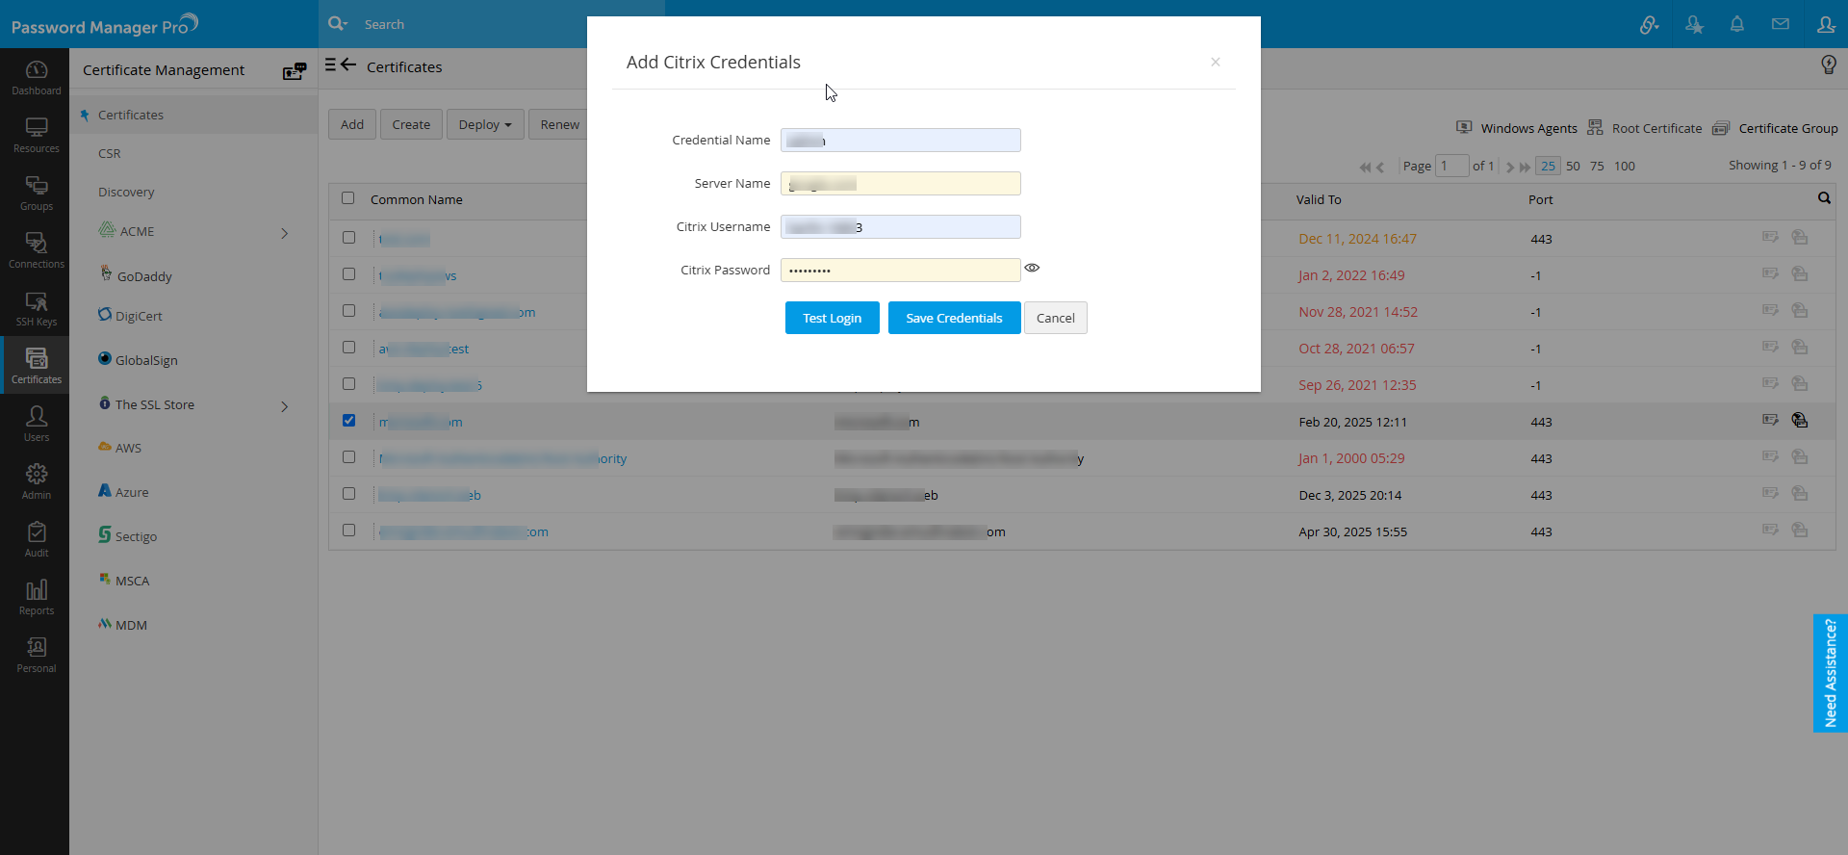
Task: Focus the Citrix Password field
Action: (x=901, y=270)
